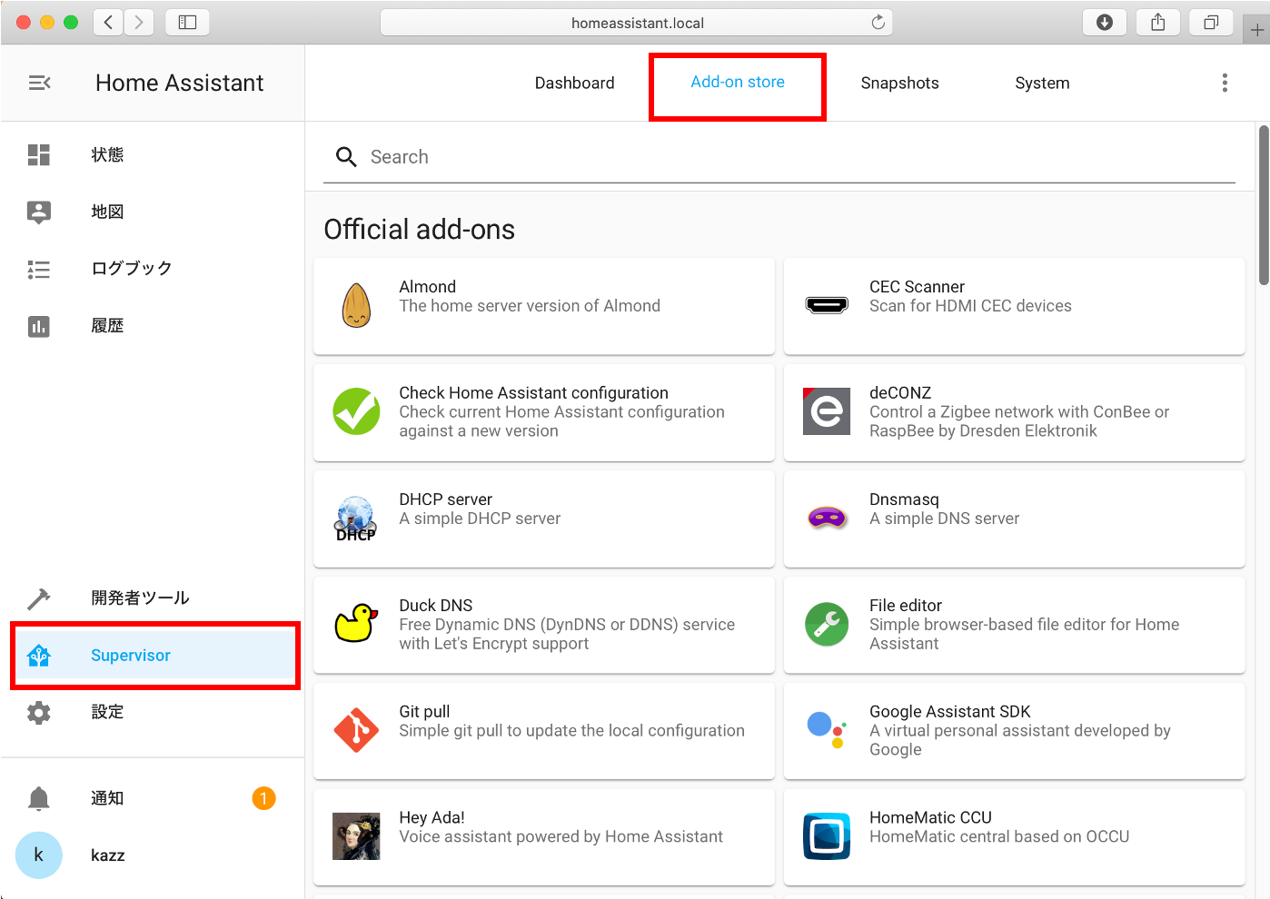Open the Dnsmasq add-on title
Viewport: 1270px width, 899px height.
point(904,499)
